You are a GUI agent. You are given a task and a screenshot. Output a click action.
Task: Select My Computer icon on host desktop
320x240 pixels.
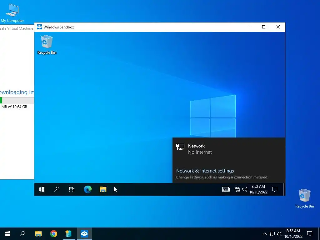click(x=12, y=13)
